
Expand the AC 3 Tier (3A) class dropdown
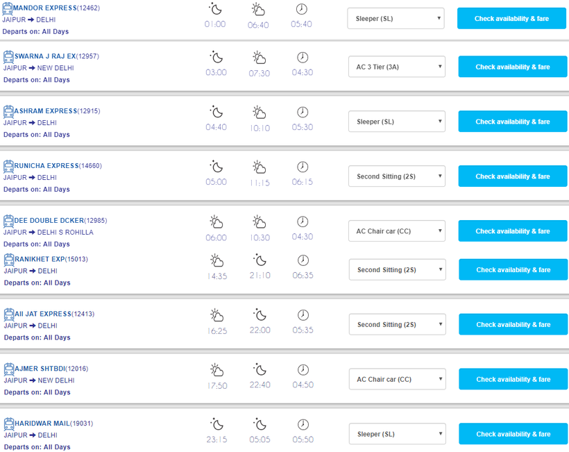pos(396,67)
